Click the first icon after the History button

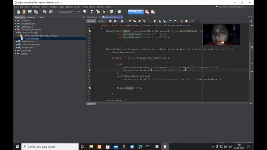tap(111, 21)
